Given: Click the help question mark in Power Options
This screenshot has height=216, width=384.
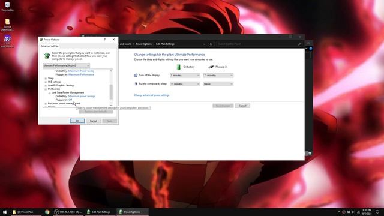Looking at the screenshot, I should click(105, 40).
